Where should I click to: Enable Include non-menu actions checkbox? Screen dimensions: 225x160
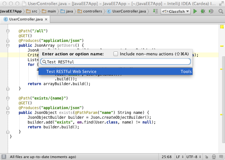[x=116, y=54]
